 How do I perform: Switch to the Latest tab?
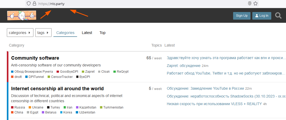[87, 33]
